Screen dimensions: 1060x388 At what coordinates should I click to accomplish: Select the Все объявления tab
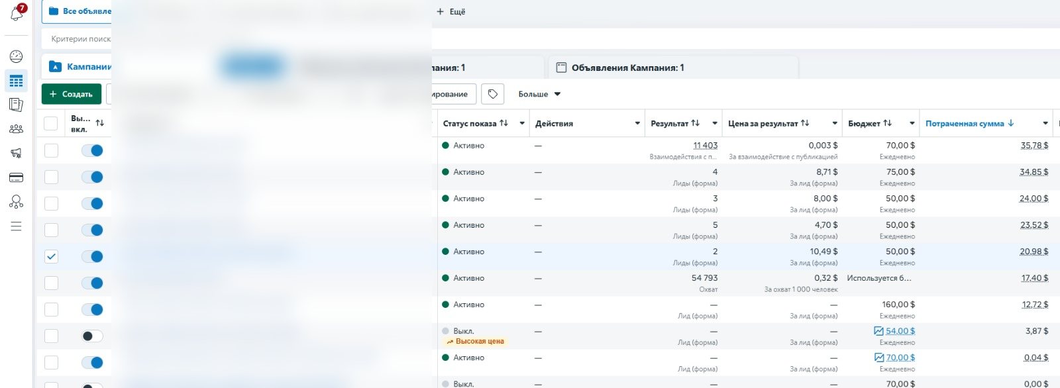pos(77,11)
